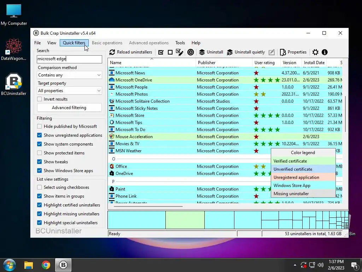Image resolution: width=362 pixels, height=272 pixels.
Task: Click the Reload uninstallers toolbar icon
Action: tap(112, 52)
